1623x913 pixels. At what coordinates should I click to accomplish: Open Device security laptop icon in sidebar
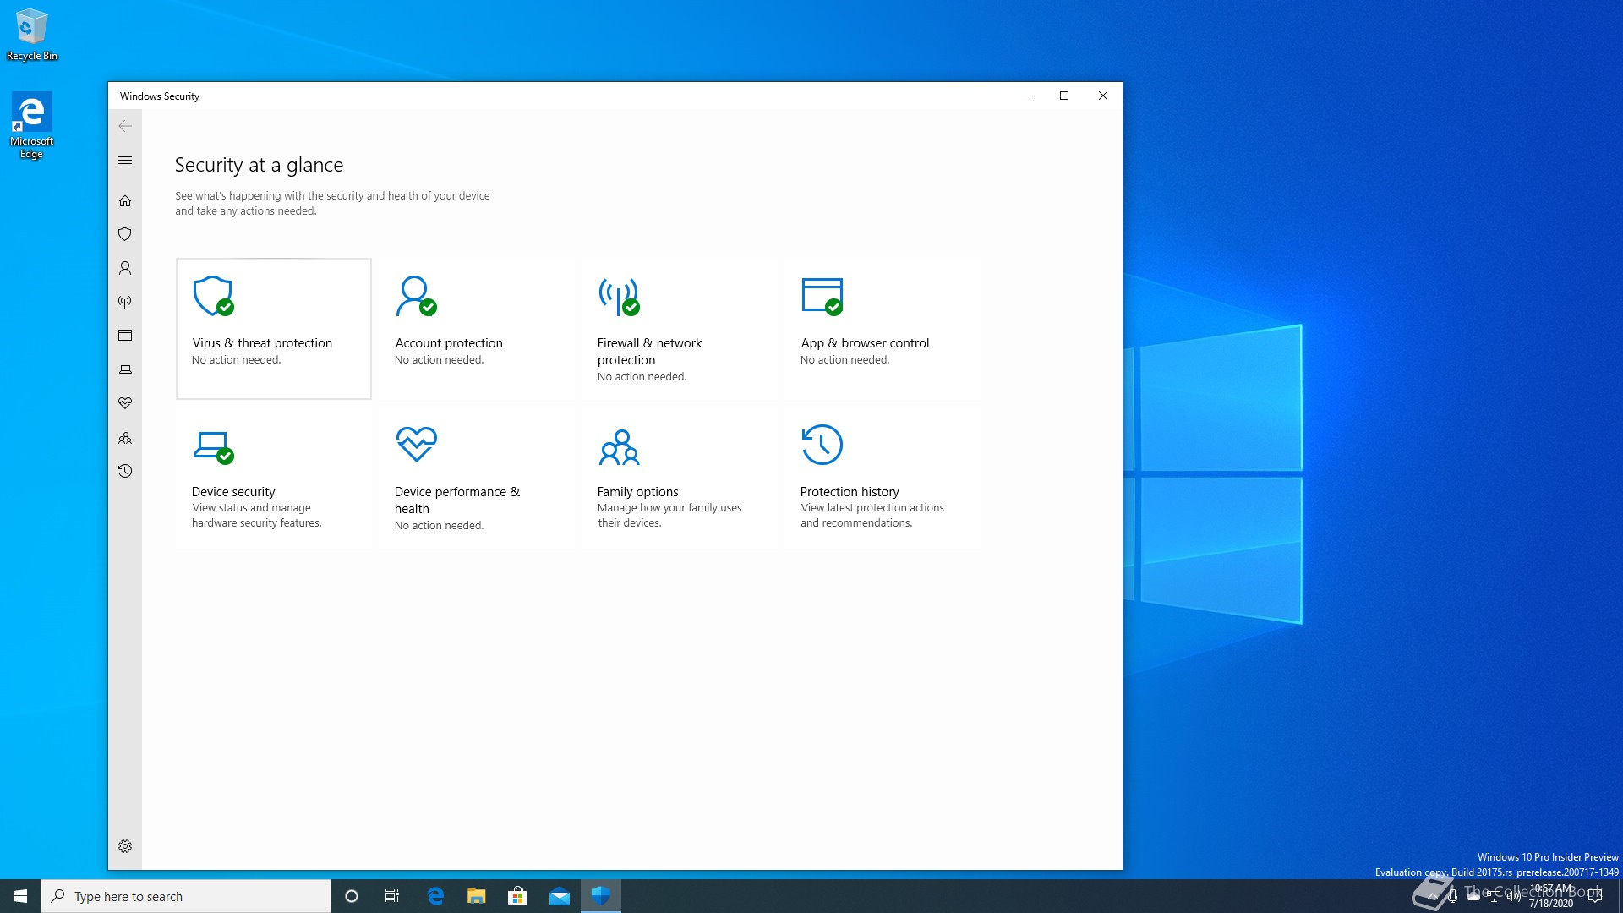tap(125, 369)
